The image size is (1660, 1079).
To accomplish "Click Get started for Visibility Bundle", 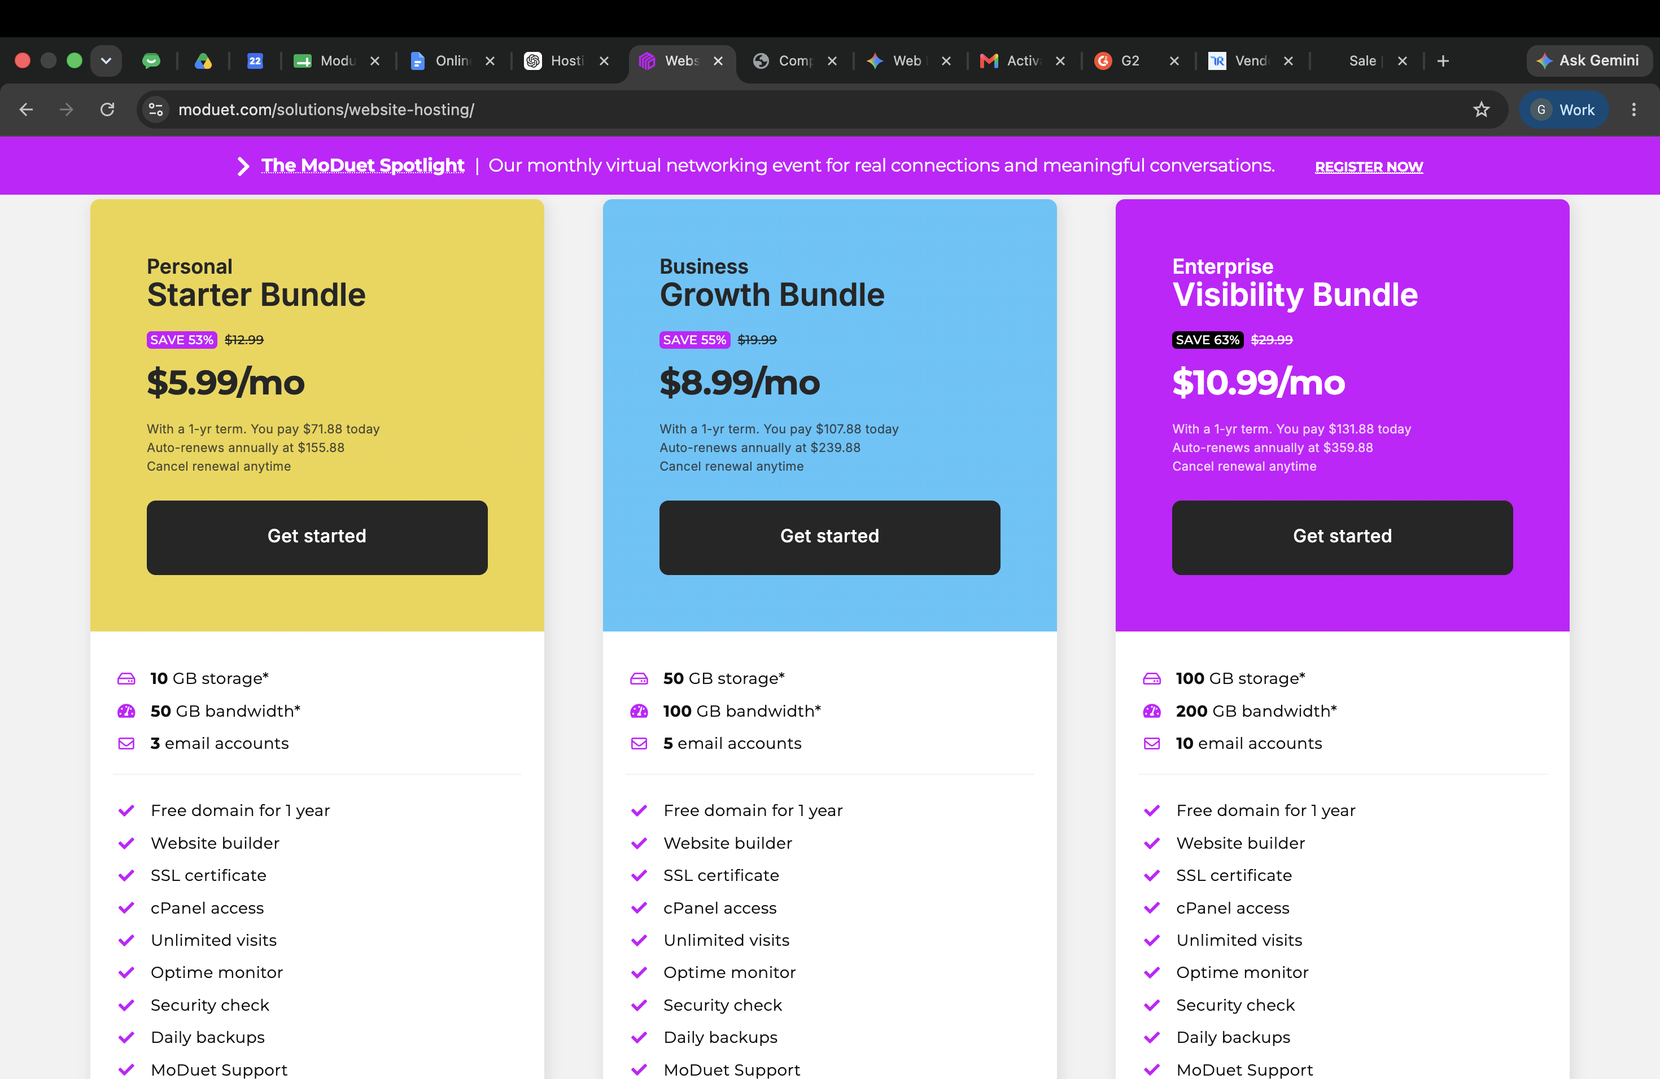I will (1342, 537).
